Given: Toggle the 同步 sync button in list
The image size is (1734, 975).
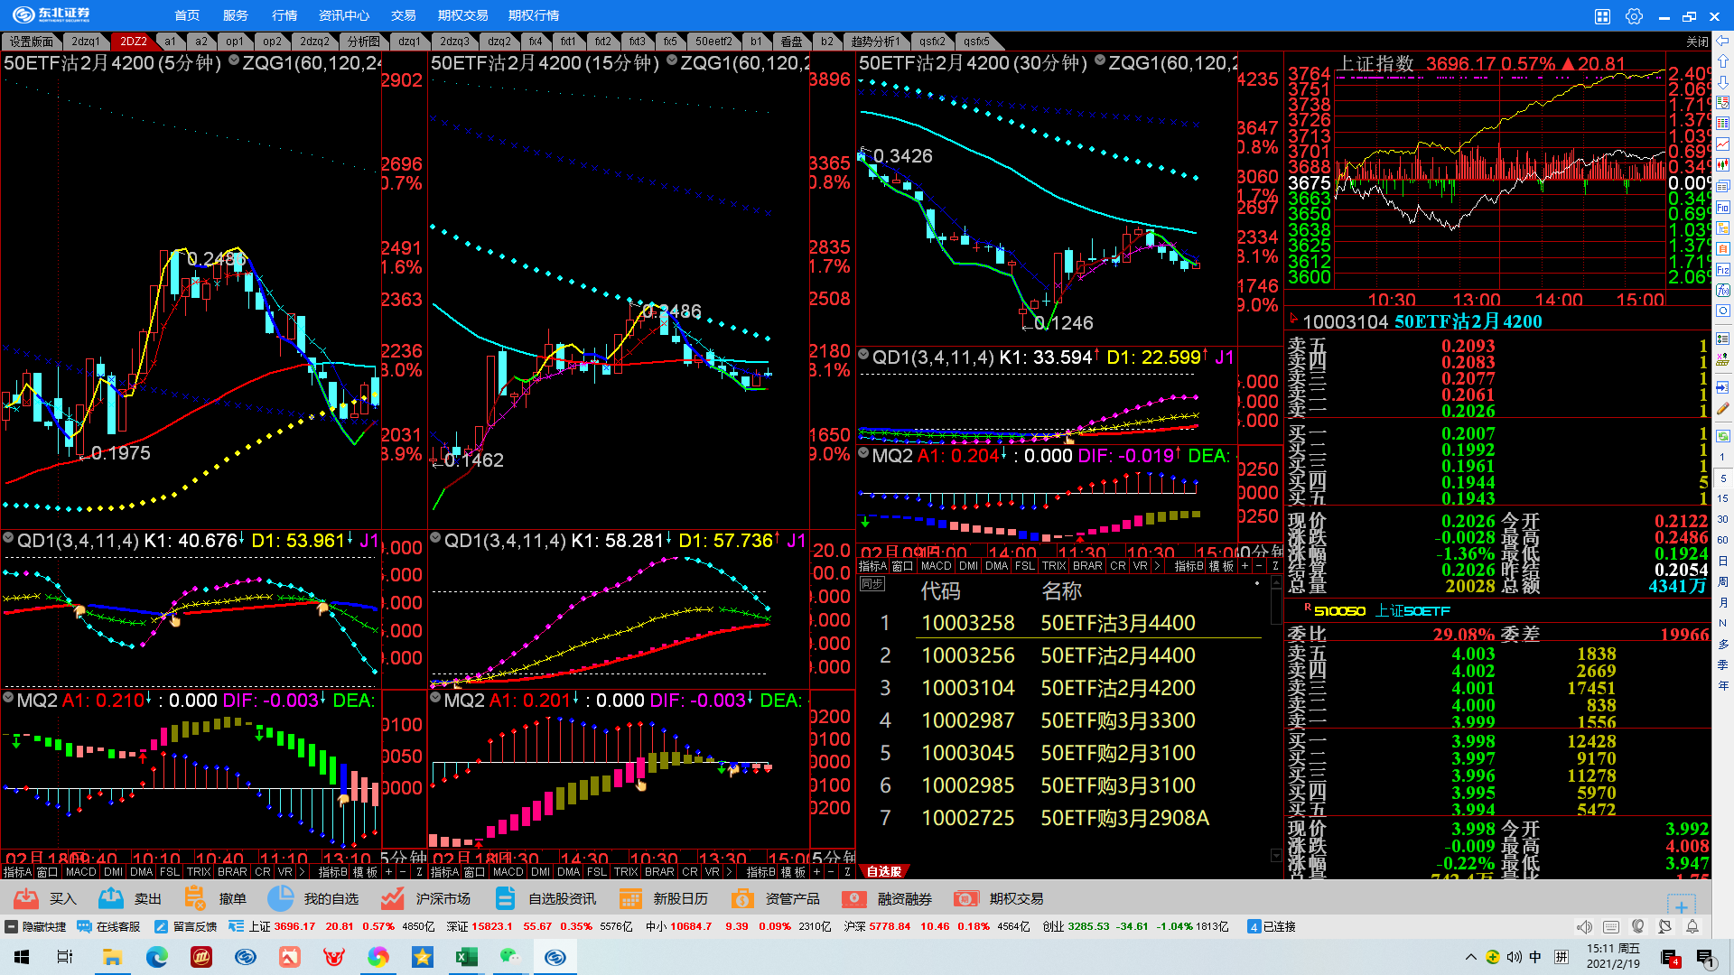Looking at the screenshot, I should 872,584.
